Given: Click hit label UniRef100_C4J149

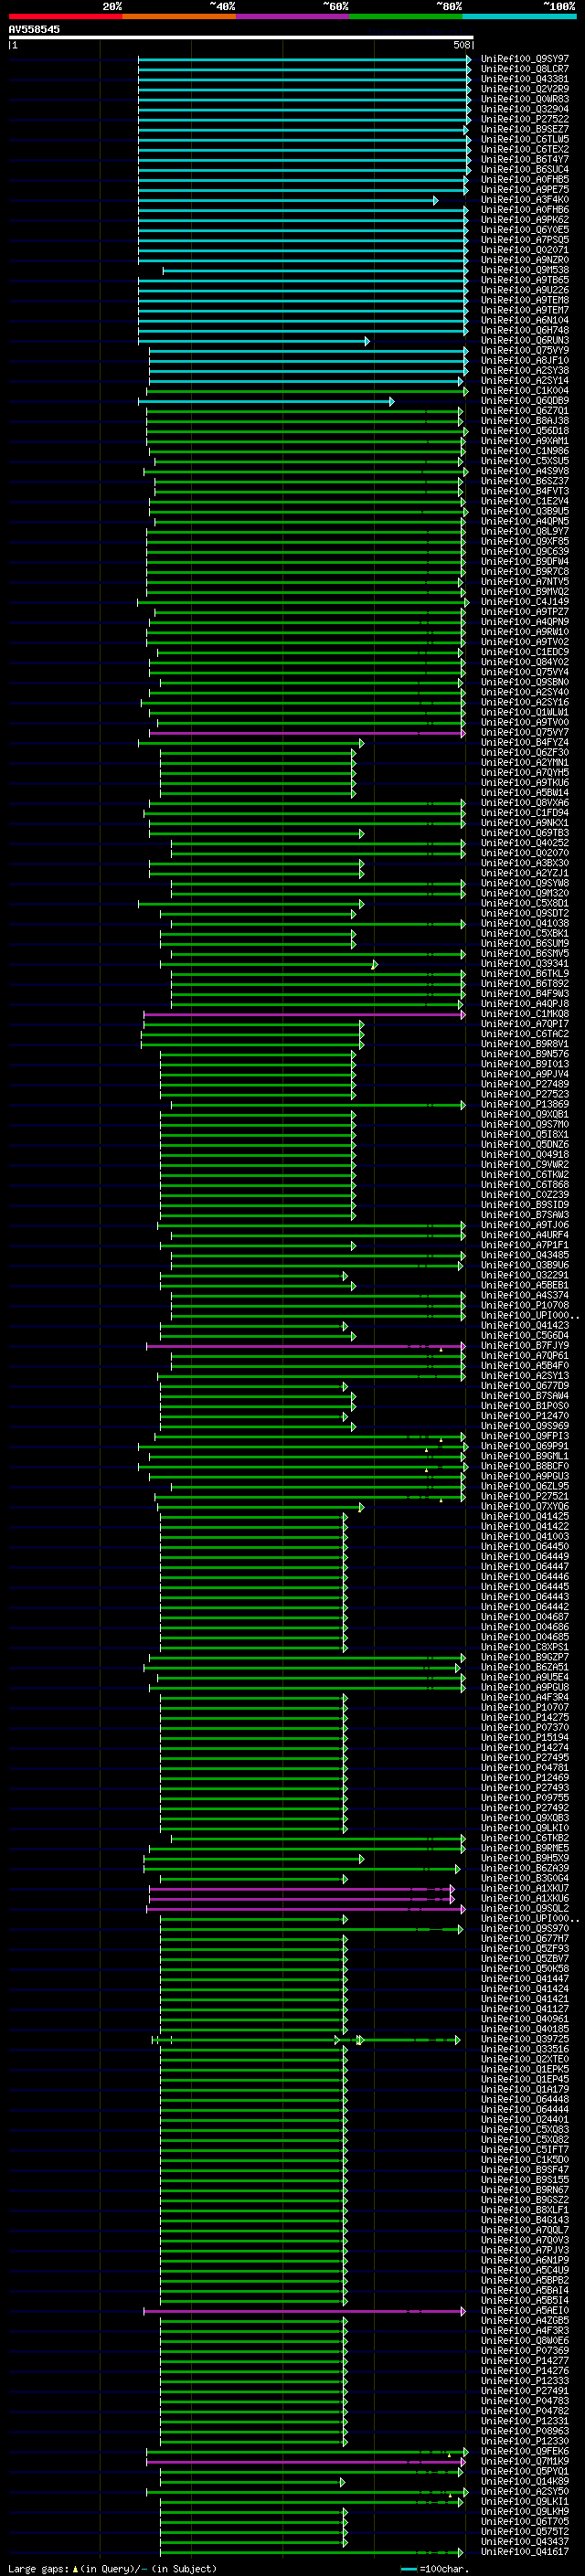Looking at the screenshot, I should pyautogui.click(x=525, y=602).
